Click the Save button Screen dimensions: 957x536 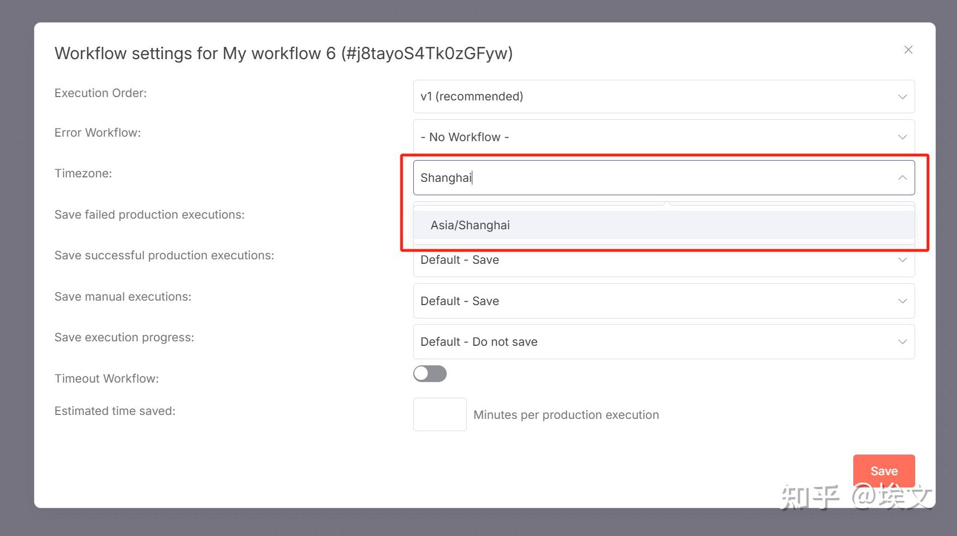(x=883, y=471)
